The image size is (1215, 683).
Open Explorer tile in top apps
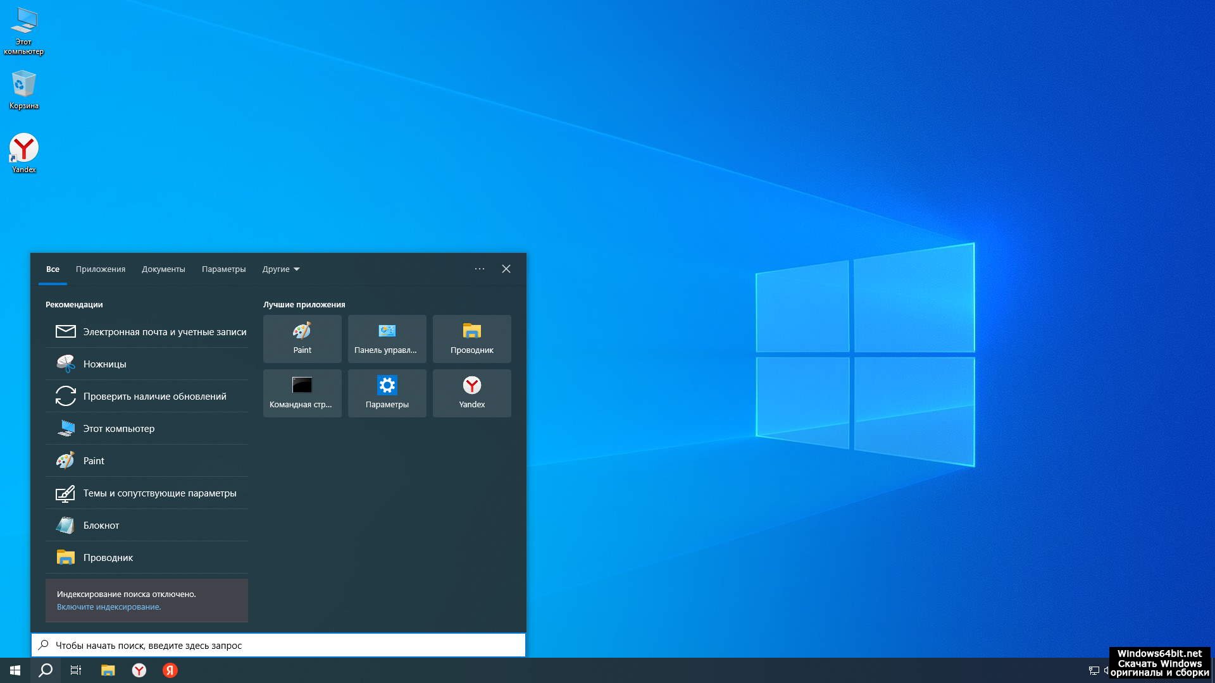[471, 338]
